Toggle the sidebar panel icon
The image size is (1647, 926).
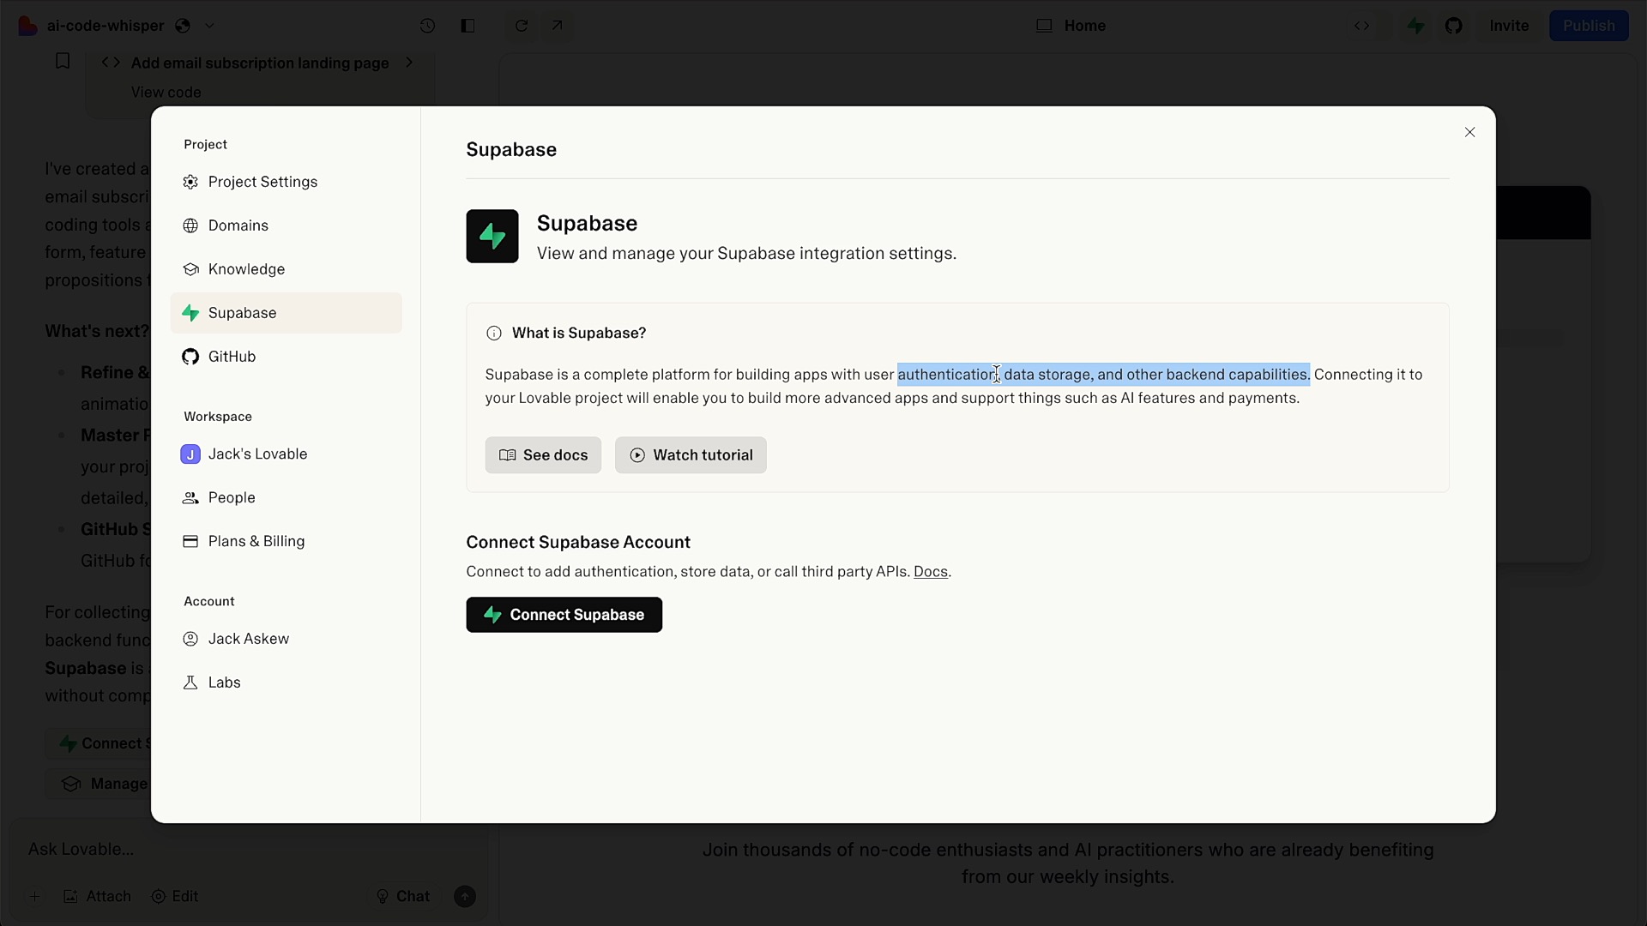[468, 26]
